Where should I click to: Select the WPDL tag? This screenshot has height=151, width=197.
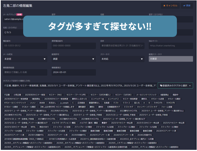[33, 127]
